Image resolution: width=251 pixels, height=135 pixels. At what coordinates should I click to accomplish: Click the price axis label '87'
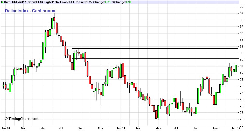pos(241,27)
